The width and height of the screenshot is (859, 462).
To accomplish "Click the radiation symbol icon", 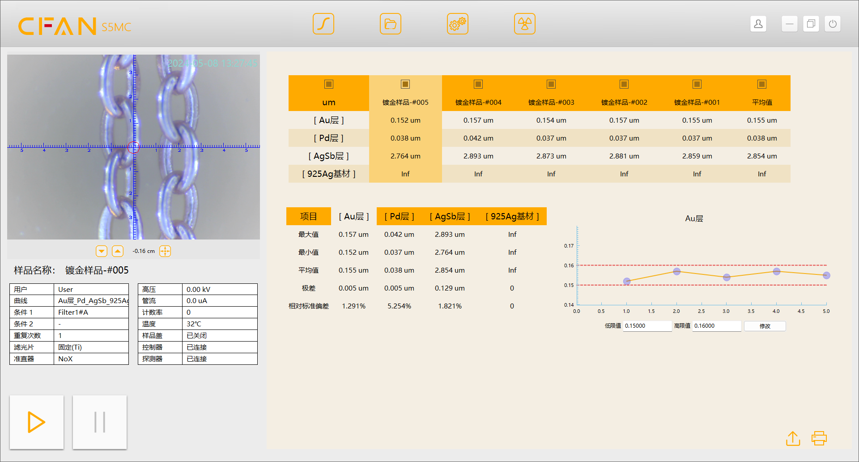I will 525,24.
